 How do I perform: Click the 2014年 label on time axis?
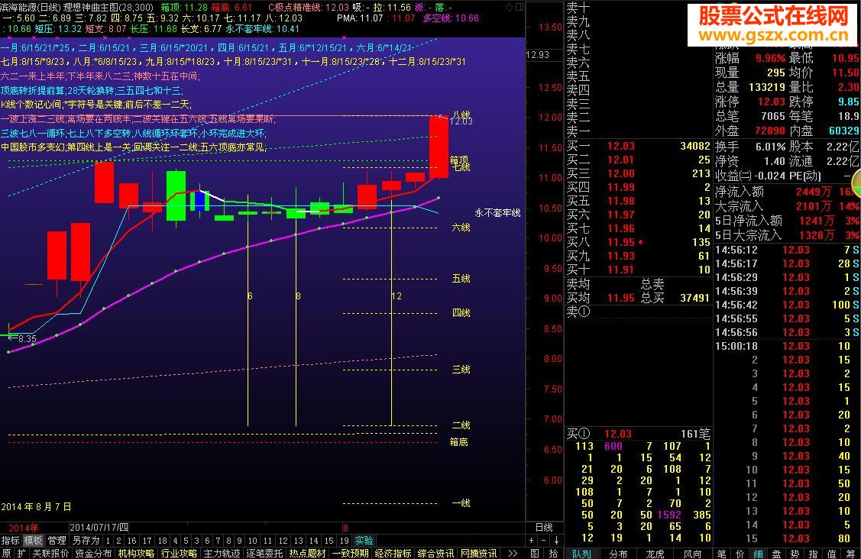[x=23, y=528]
